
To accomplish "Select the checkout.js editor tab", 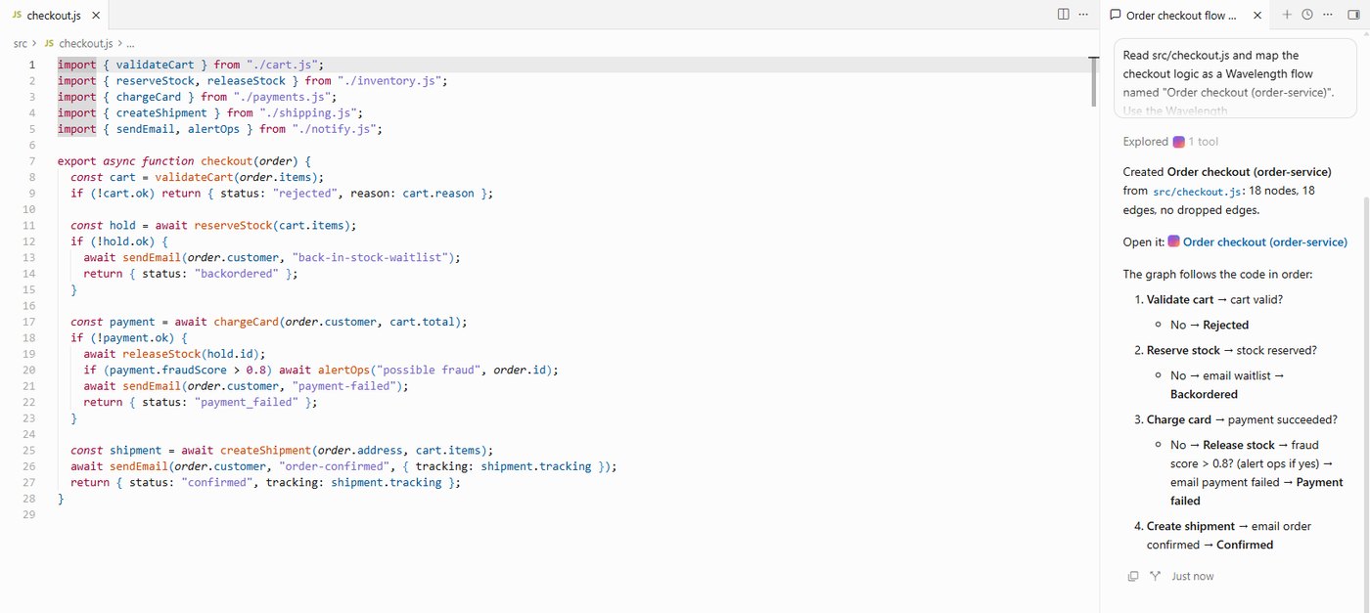I will tap(54, 15).
